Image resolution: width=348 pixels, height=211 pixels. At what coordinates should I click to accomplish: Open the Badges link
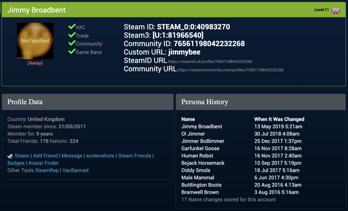pyautogui.click(x=16, y=163)
